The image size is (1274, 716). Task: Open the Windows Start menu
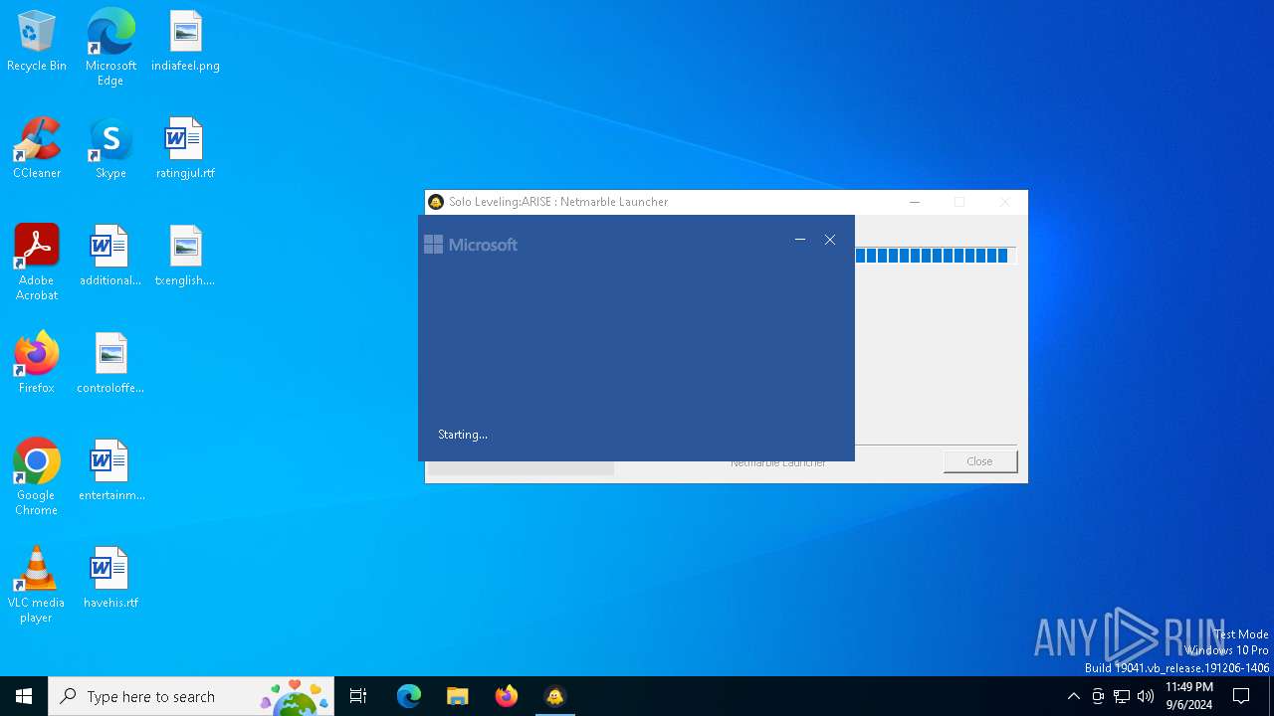24,696
